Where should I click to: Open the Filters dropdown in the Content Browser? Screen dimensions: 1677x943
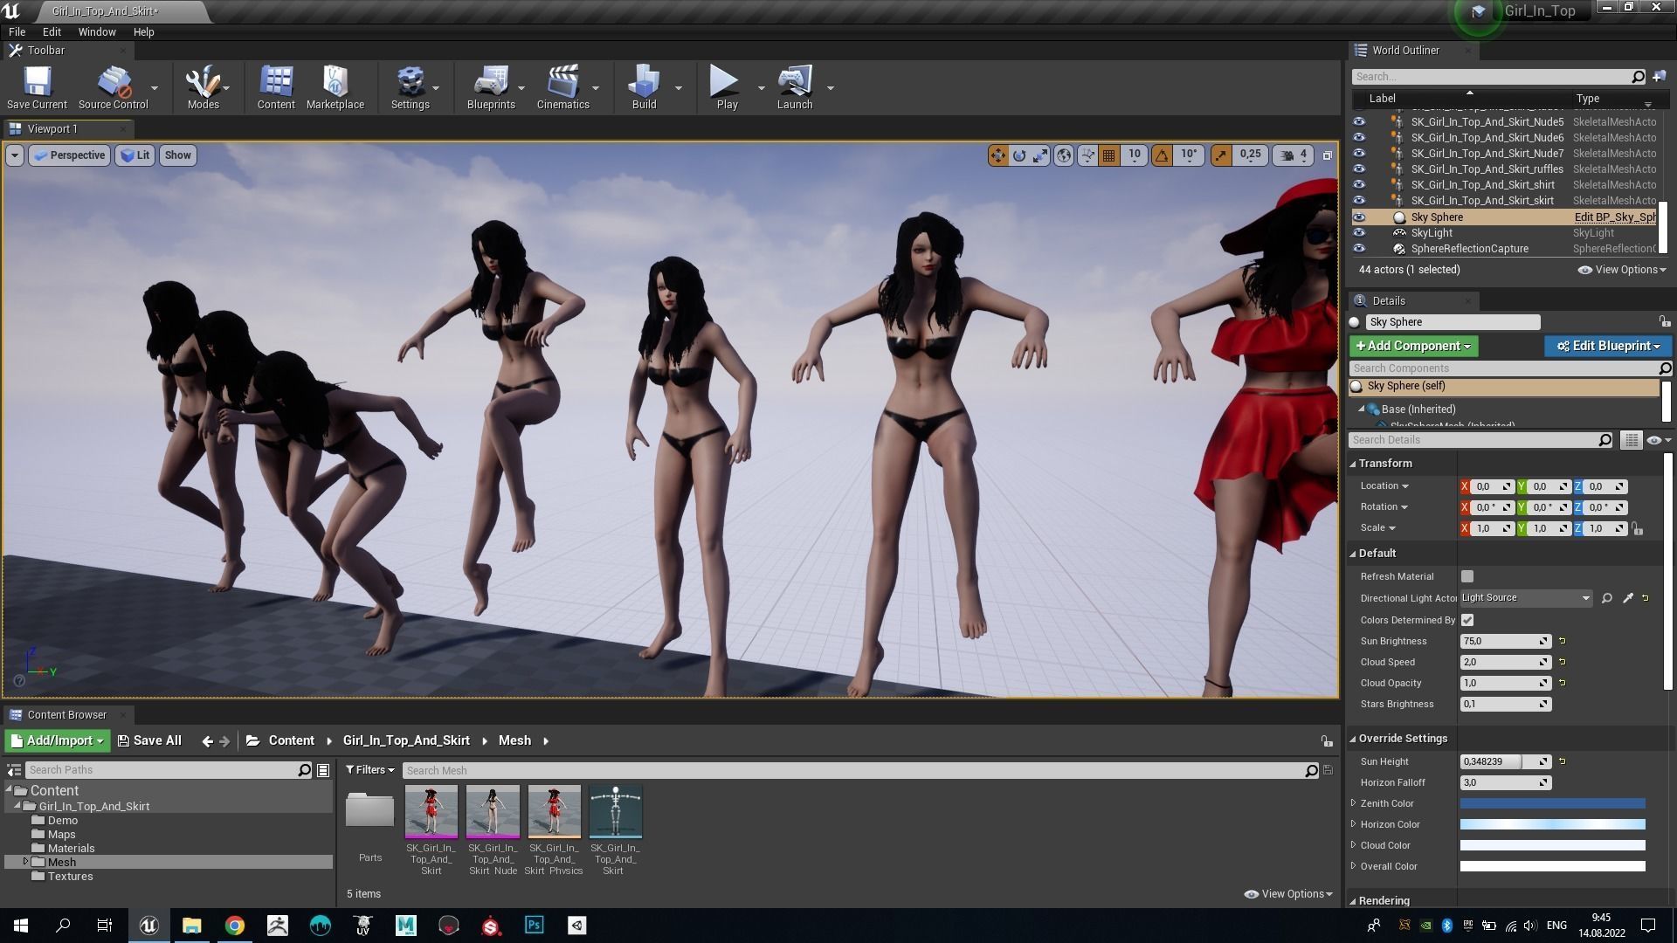tap(369, 770)
